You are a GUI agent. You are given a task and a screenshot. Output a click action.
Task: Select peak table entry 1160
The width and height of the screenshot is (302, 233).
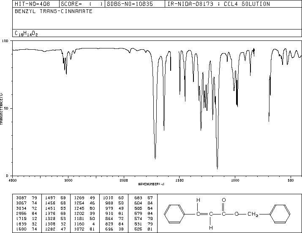[x=79, y=224]
